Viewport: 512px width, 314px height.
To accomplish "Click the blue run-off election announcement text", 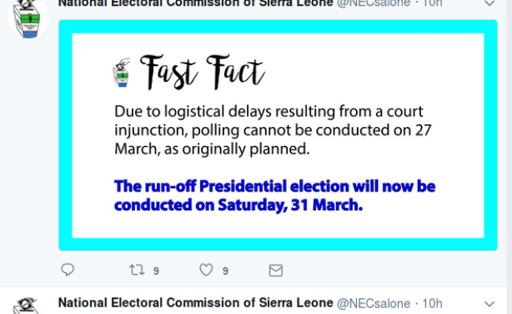I will 274,195.
